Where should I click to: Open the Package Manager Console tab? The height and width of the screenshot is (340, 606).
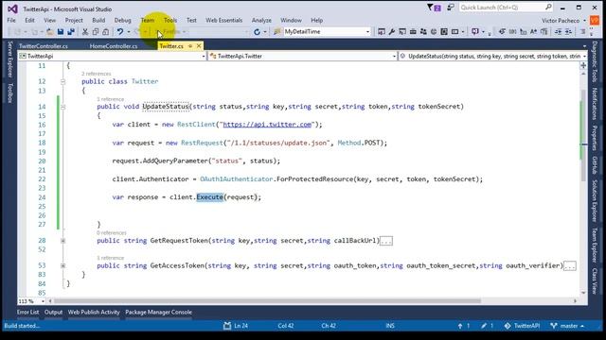158,313
